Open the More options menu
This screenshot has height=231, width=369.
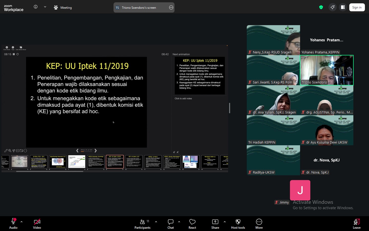tap(259, 223)
